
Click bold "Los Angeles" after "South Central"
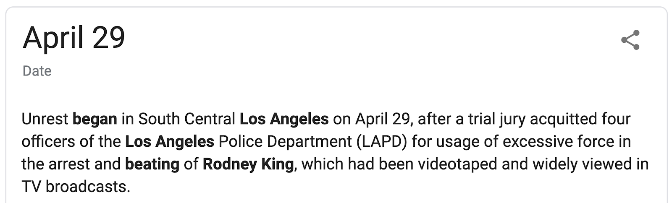(284, 119)
